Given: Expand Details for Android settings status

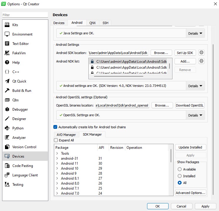Looking at the screenshot, I should [x=195, y=86].
